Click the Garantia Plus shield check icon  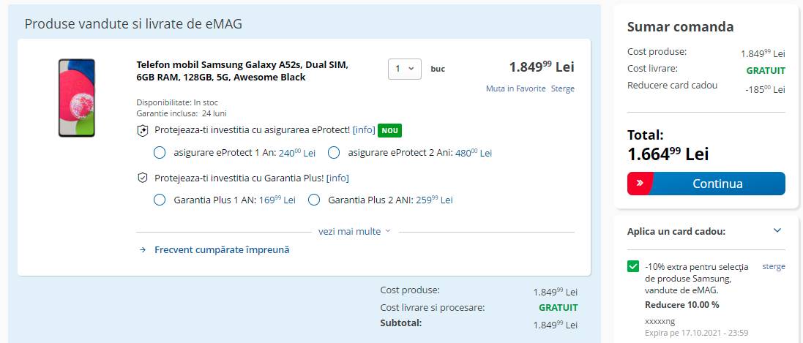pos(143,178)
